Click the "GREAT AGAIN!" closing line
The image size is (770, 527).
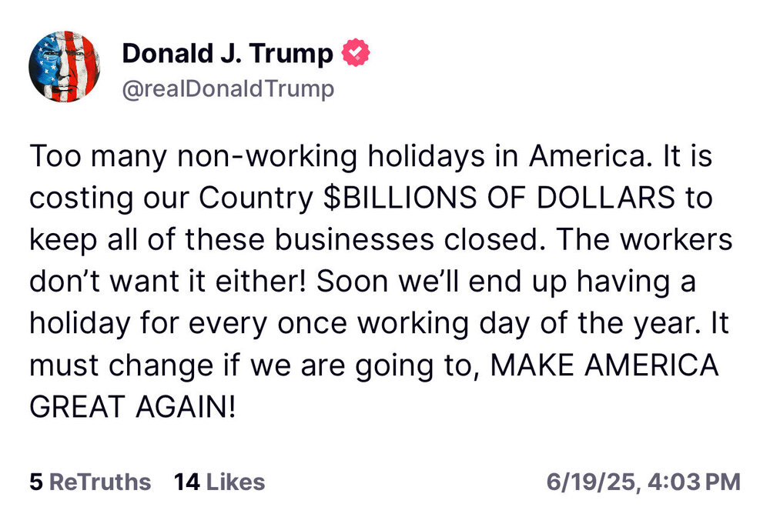pos(132,406)
